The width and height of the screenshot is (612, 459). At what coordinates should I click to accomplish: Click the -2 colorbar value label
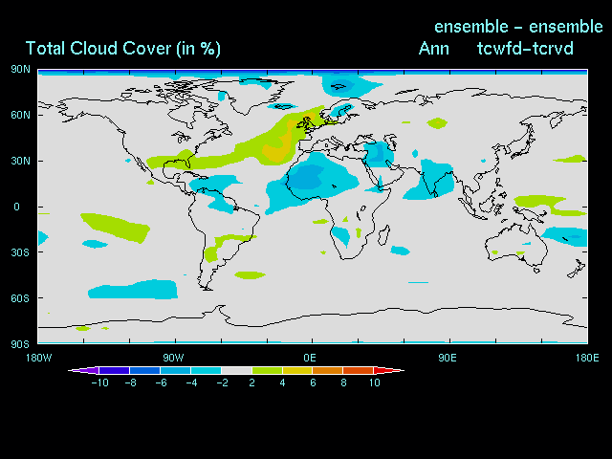point(223,382)
